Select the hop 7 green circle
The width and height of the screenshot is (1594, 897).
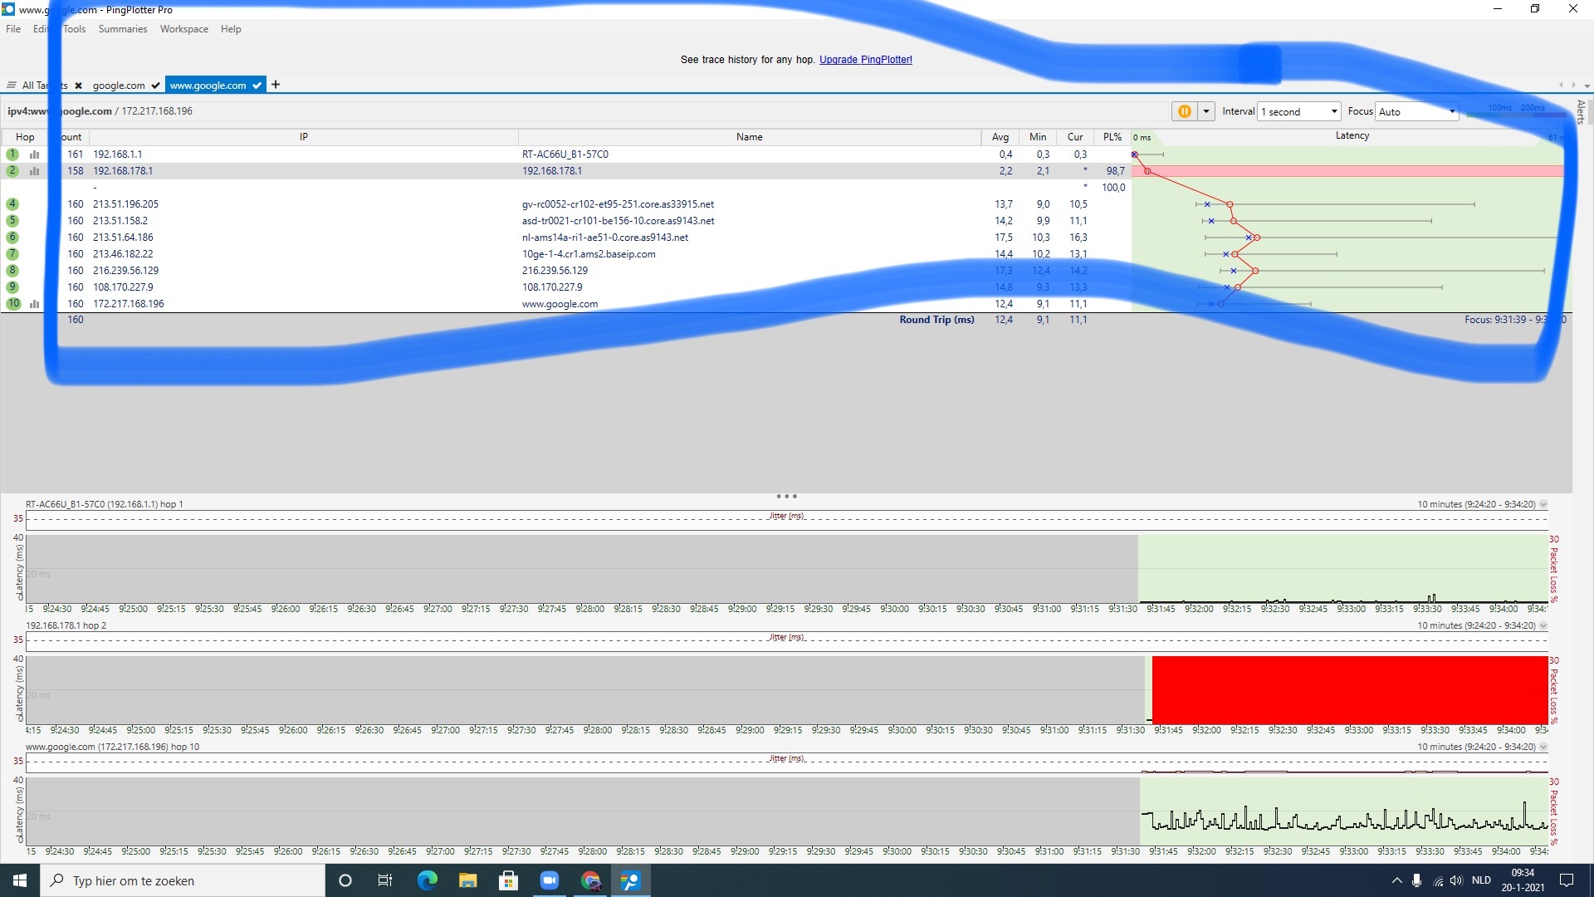(12, 254)
